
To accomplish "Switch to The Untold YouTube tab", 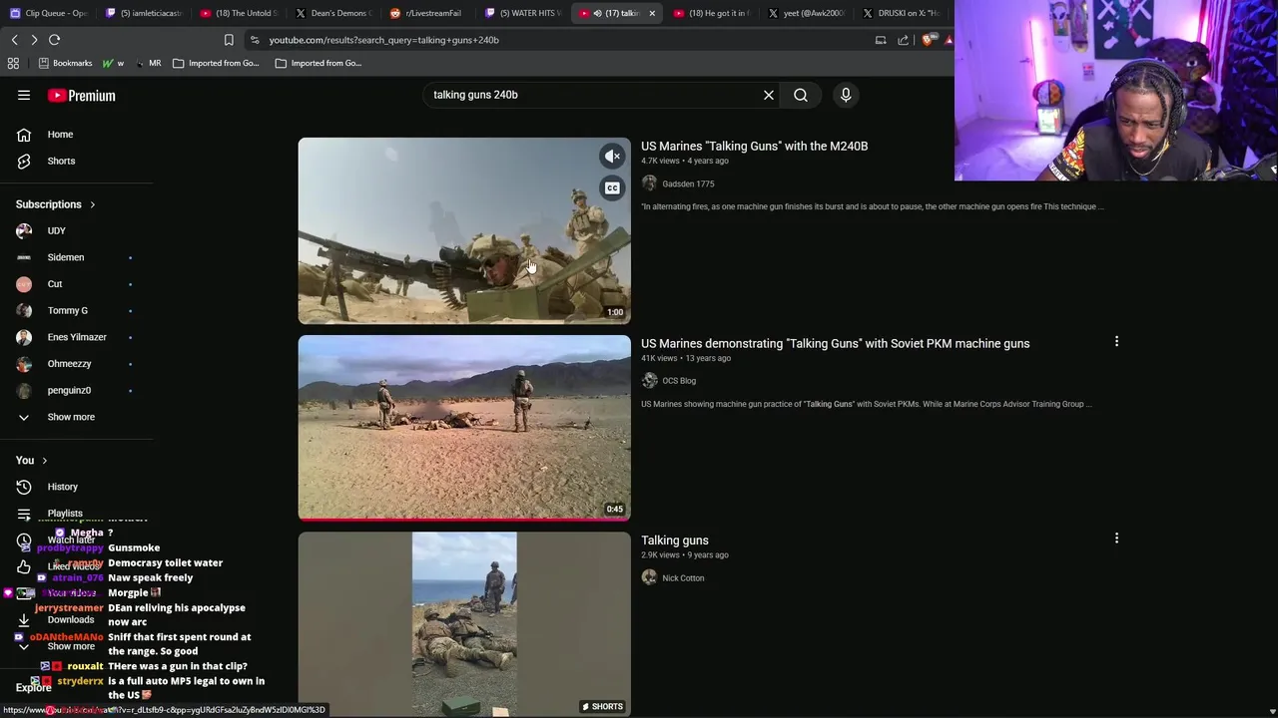I will tap(238, 13).
